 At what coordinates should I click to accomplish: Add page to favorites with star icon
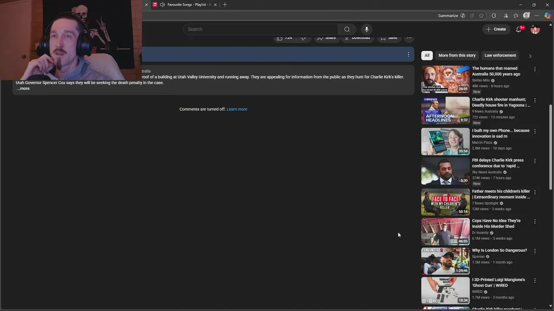(x=481, y=16)
